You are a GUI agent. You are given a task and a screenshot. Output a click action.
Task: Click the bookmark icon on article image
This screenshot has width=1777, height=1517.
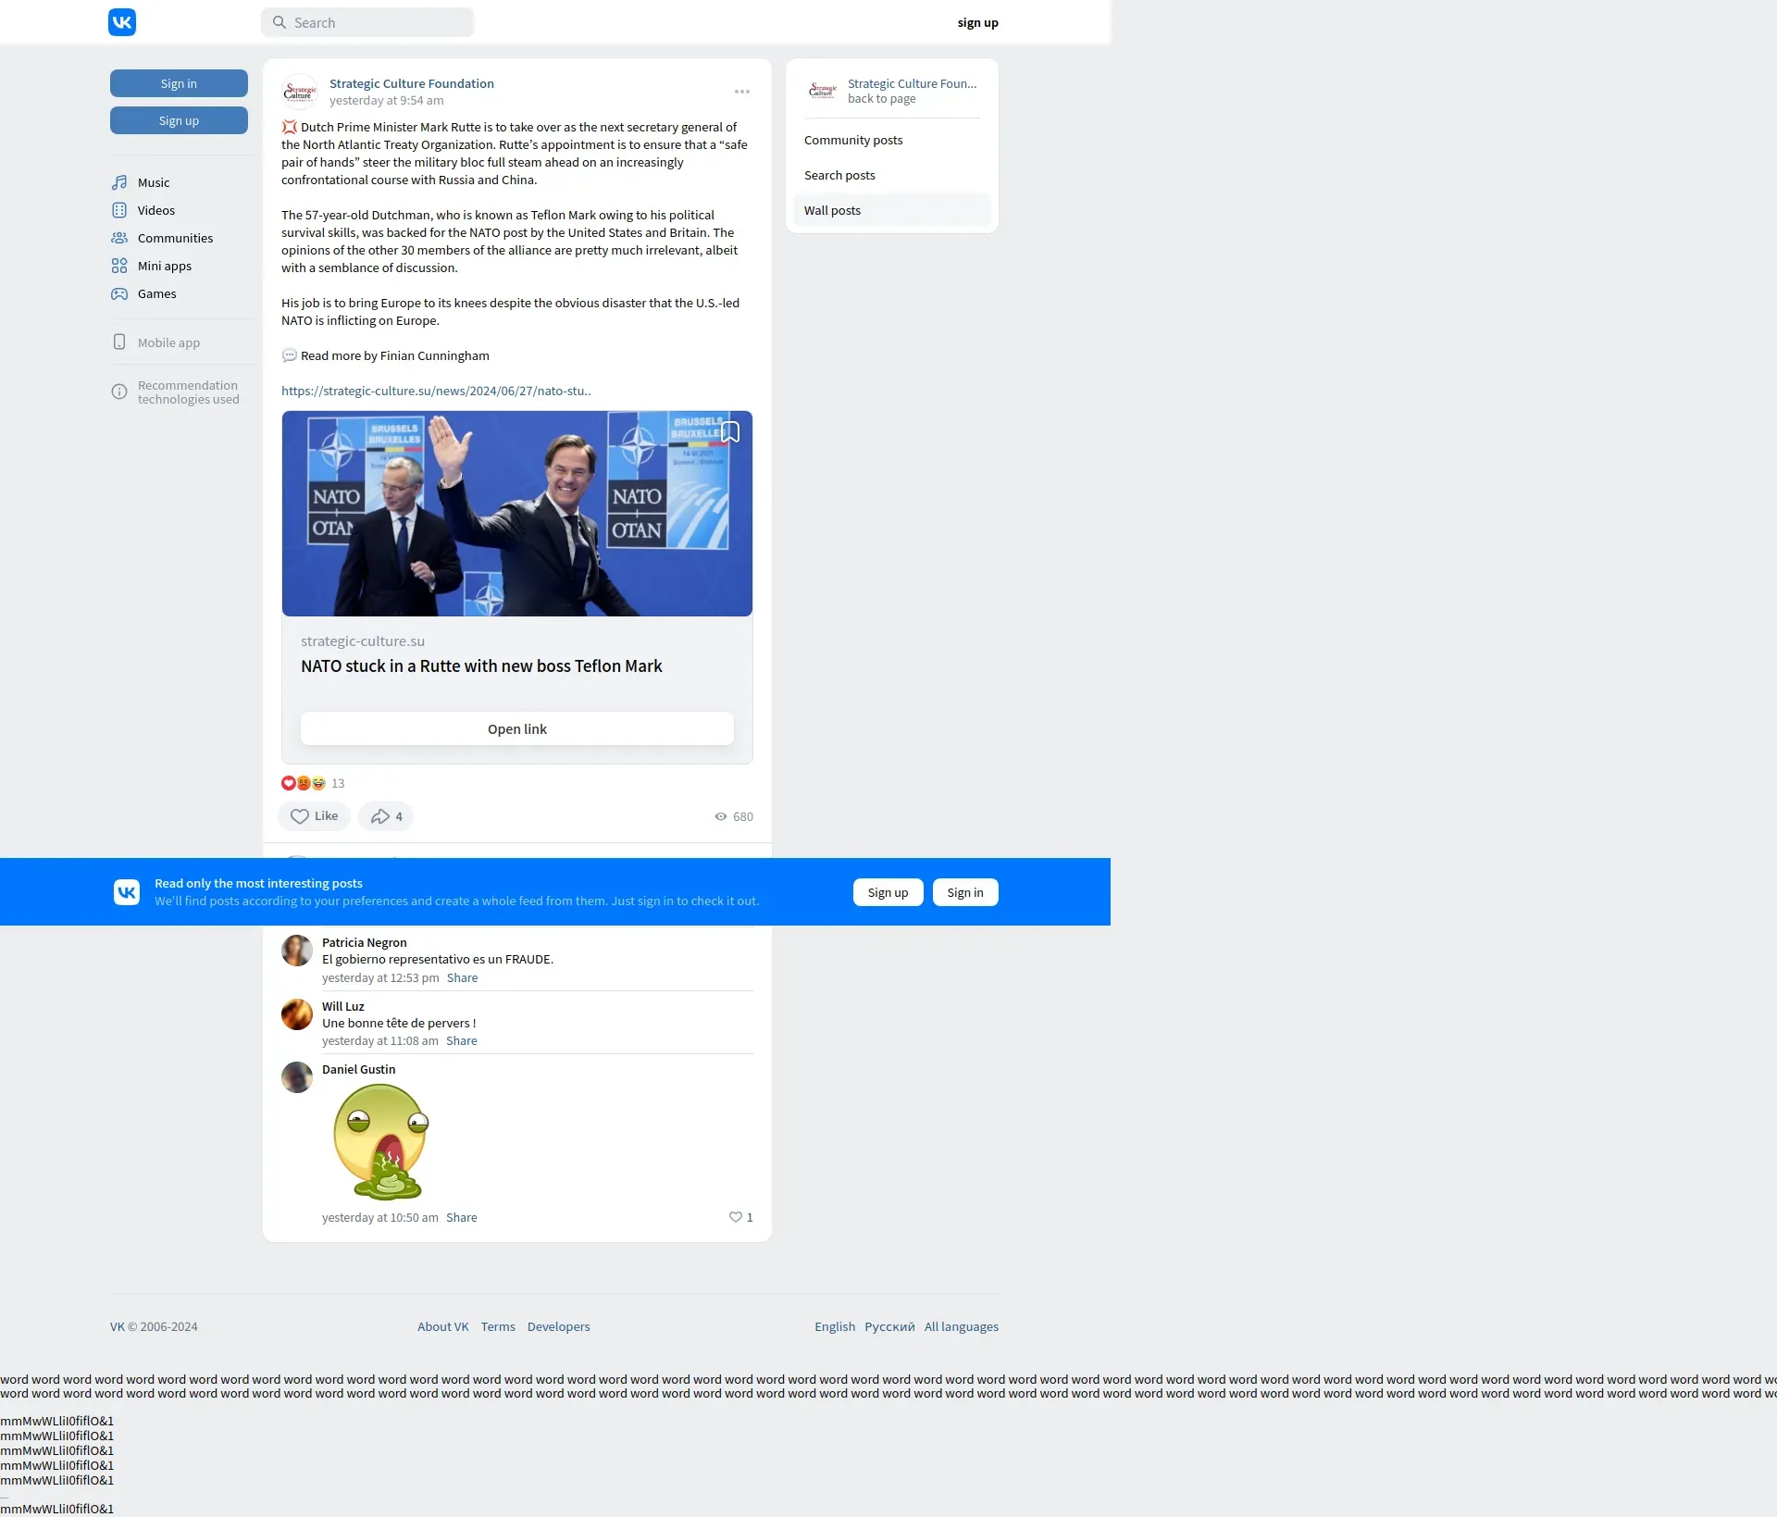(730, 432)
